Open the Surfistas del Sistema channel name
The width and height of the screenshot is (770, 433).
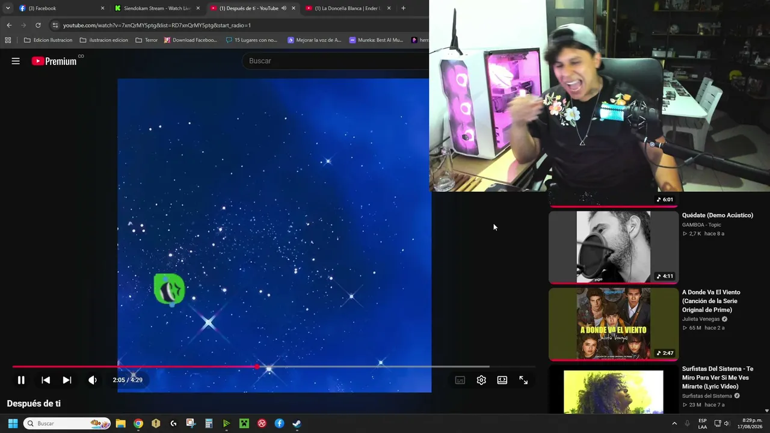point(707,396)
